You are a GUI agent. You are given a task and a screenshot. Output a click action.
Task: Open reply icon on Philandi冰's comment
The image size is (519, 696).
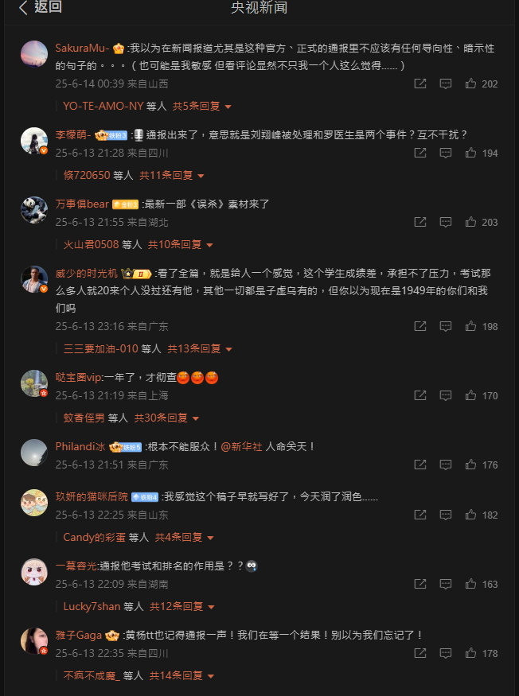(445, 465)
